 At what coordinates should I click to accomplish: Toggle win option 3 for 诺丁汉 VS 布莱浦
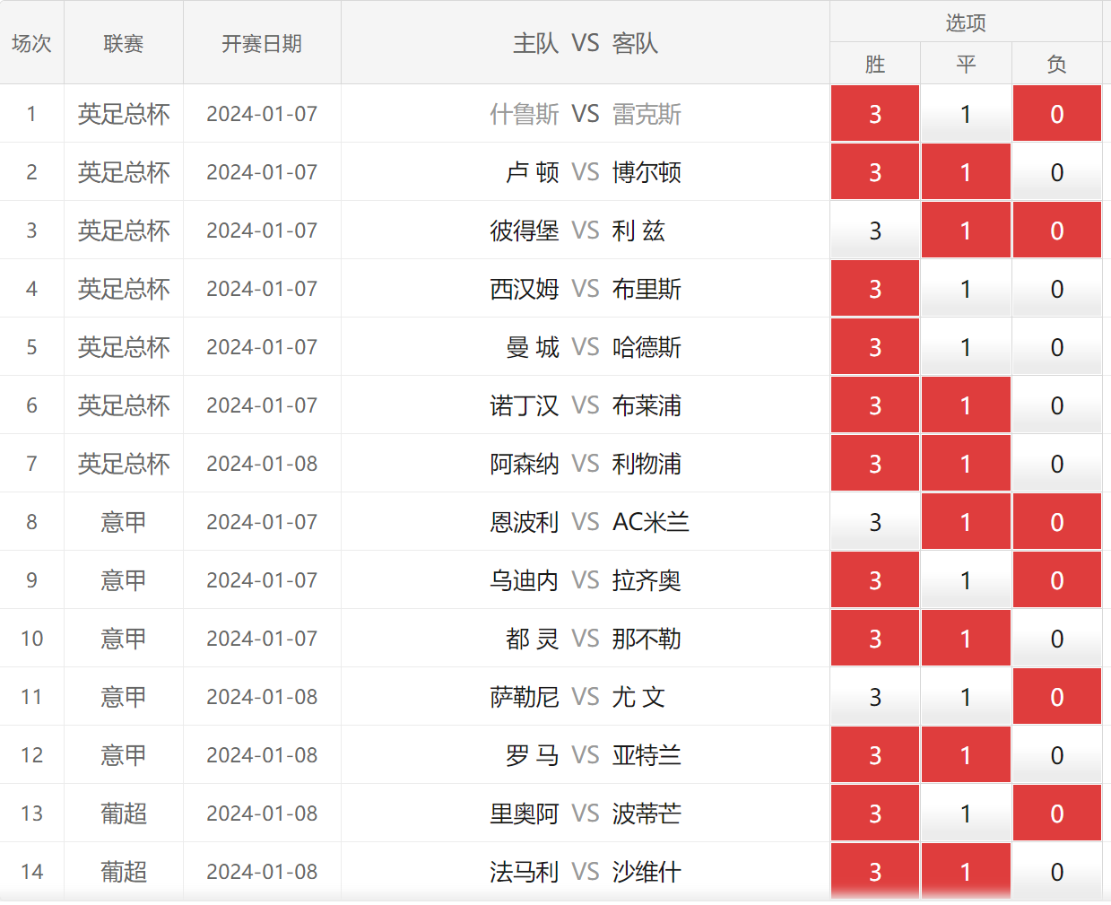tap(875, 405)
